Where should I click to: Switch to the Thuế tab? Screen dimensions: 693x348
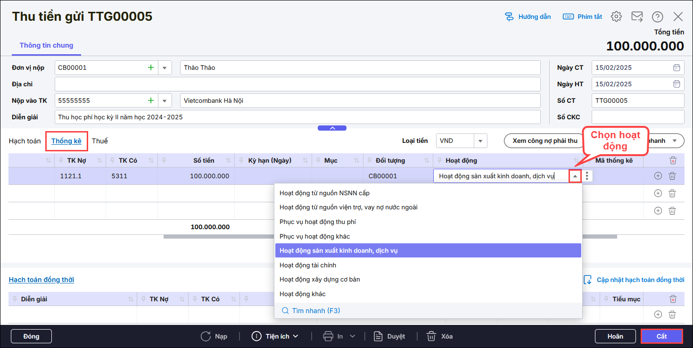pyautogui.click(x=99, y=141)
